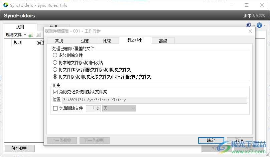Image resolution: width=270 pixels, height=157 pixels.
Task: Switch to the 高级 tab
Action: [x=163, y=41]
